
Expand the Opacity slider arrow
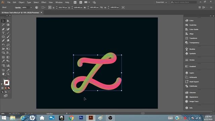coord(31,7)
